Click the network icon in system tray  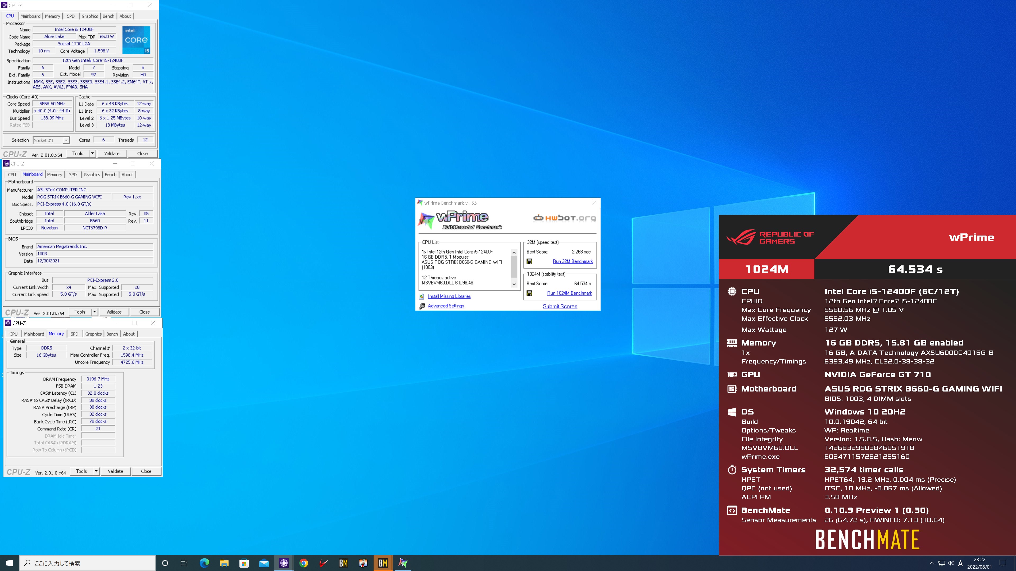pyautogui.click(x=941, y=563)
